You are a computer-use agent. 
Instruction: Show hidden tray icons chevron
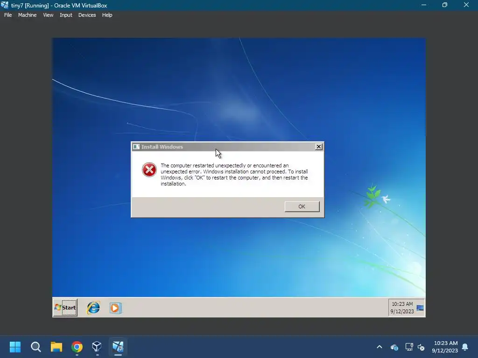(x=380, y=347)
